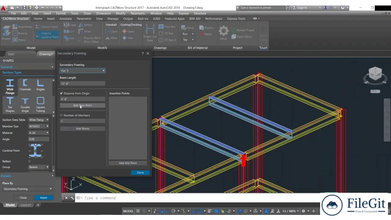Toggle the Reflect checkbox in Shapes panel
Viewport: 391px width, 220px height.
click(29, 161)
